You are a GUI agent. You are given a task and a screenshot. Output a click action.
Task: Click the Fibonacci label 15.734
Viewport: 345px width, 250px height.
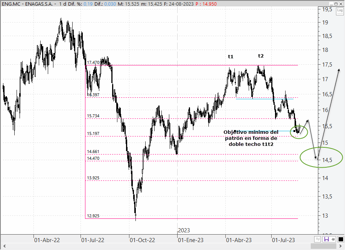click(x=93, y=116)
